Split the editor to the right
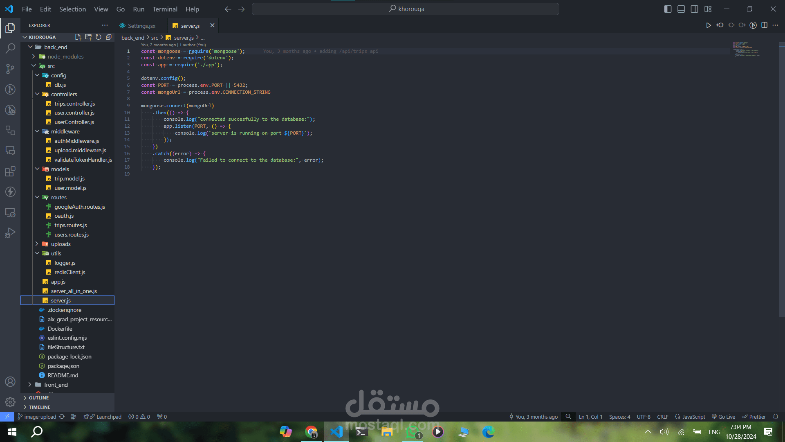 [764, 25]
